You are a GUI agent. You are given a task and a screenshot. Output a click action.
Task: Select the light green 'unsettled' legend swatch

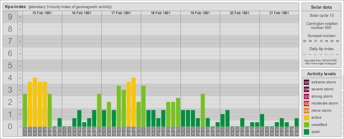pyautogui.click(x=307, y=125)
